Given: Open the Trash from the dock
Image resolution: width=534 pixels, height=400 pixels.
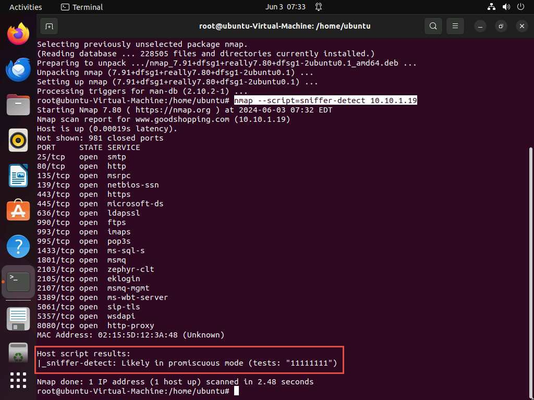Looking at the screenshot, I should click(x=18, y=353).
